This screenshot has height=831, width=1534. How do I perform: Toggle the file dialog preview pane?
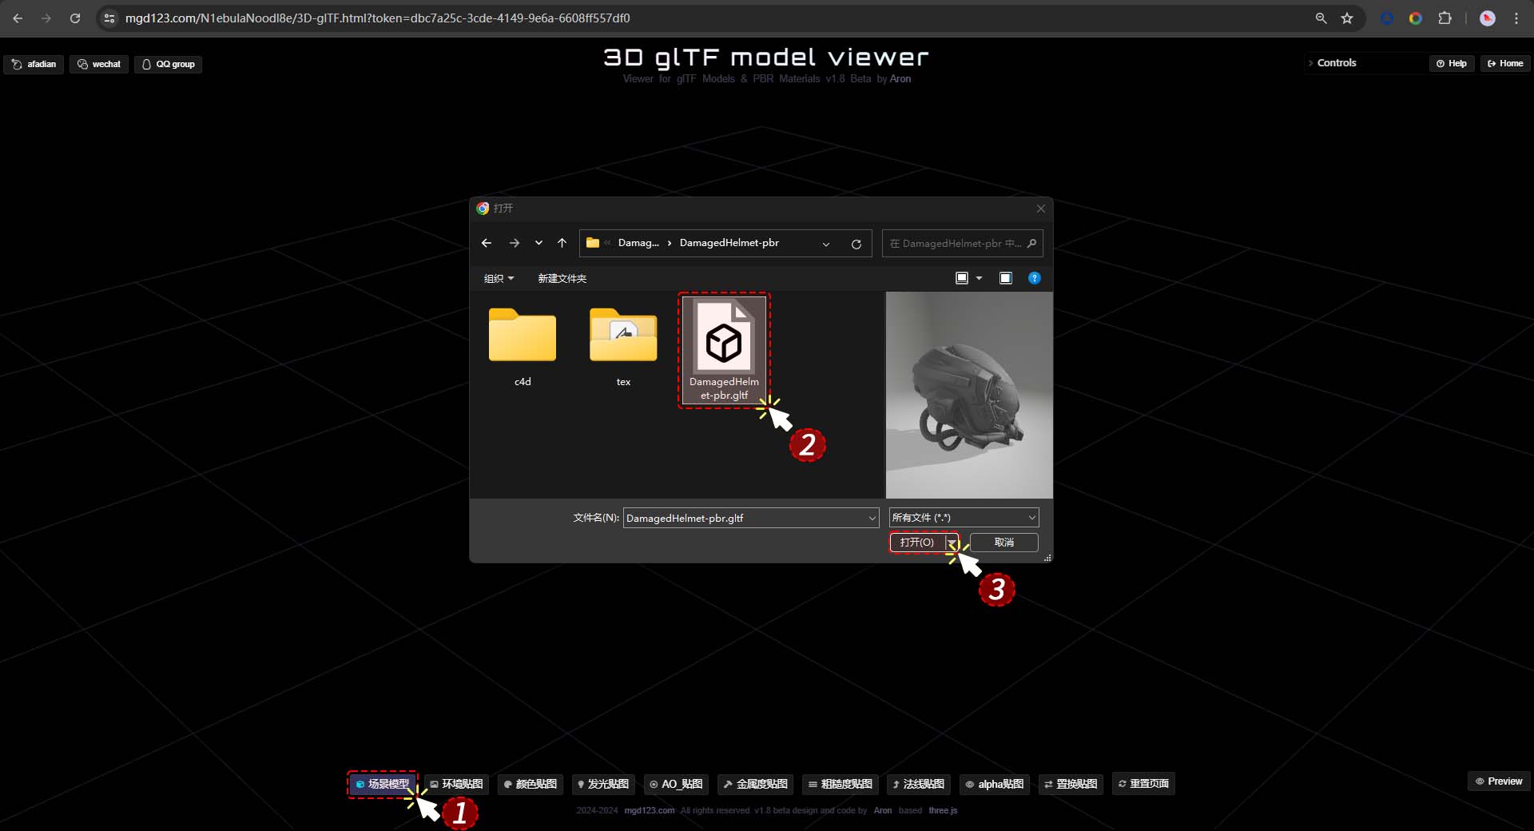pyautogui.click(x=1005, y=278)
